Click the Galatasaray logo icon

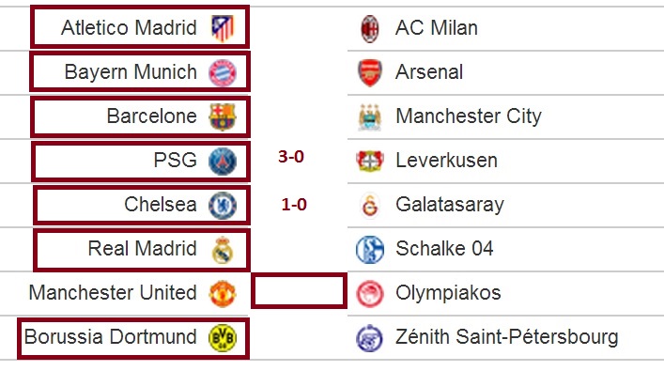370,206
